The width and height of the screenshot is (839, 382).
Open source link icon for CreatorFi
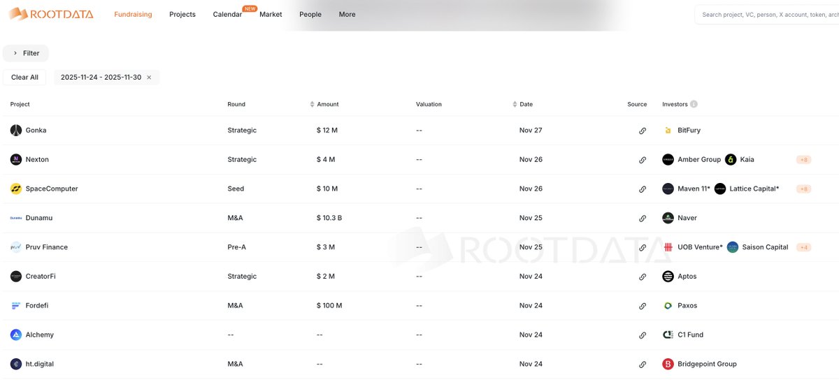(643, 277)
